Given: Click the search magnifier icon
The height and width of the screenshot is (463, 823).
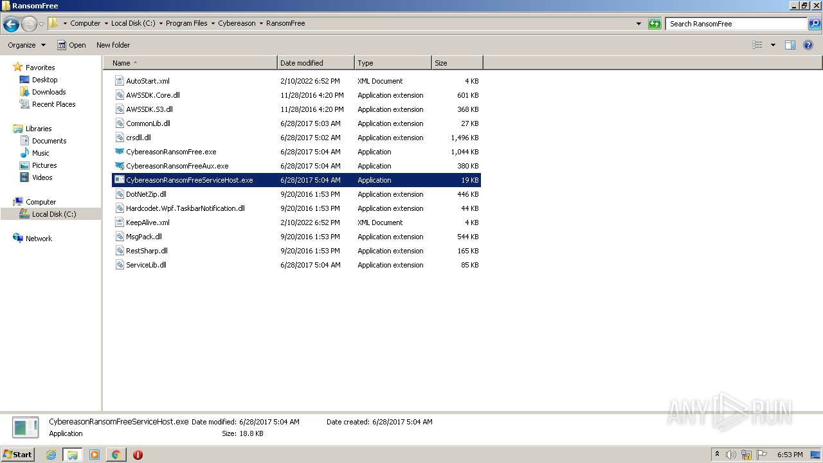Looking at the screenshot, I should (814, 24).
